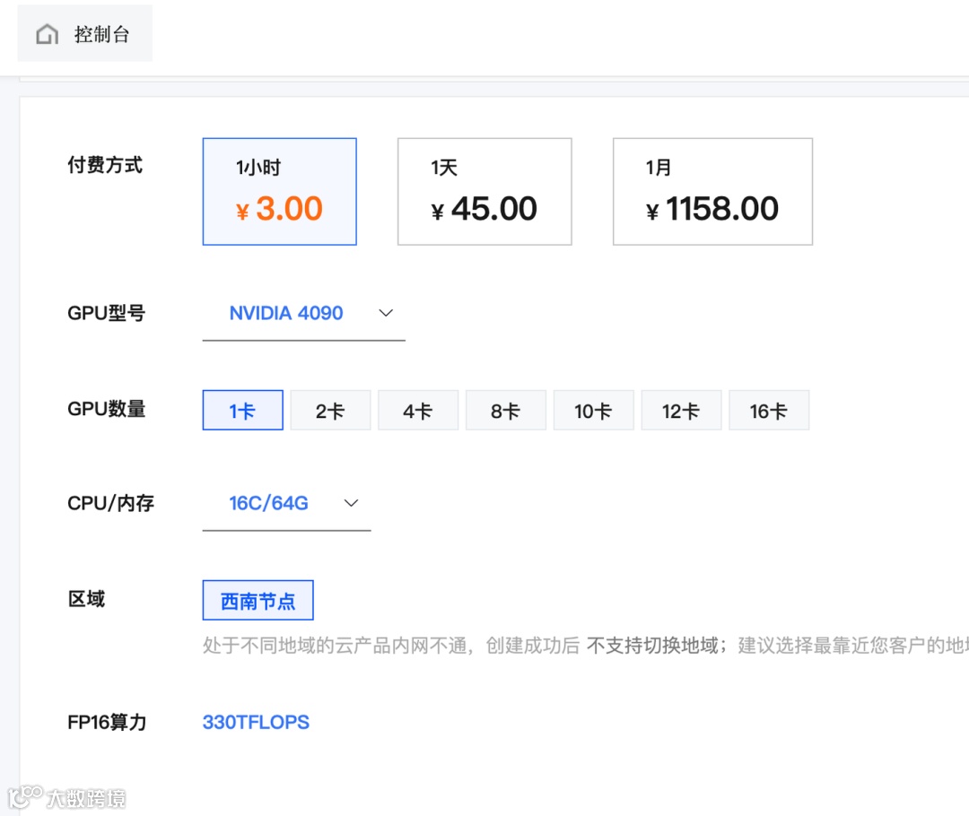
Task: Pick the 1月 ¥1158.00 billing option
Action: tap(712, 192)
